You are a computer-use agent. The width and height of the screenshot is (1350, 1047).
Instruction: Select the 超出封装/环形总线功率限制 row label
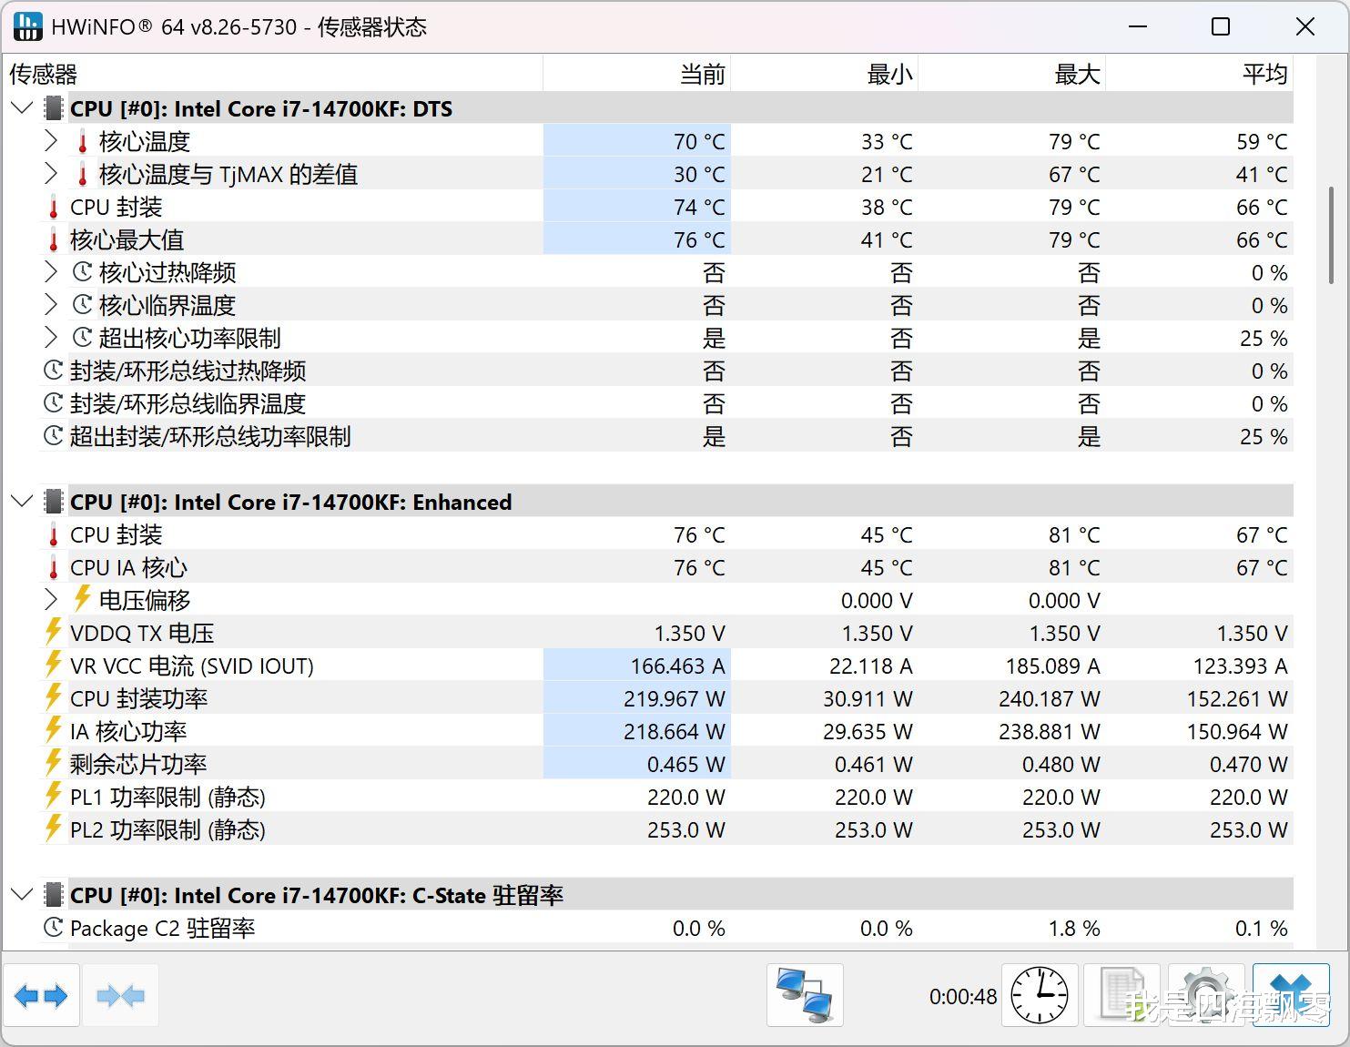[210, 437]
